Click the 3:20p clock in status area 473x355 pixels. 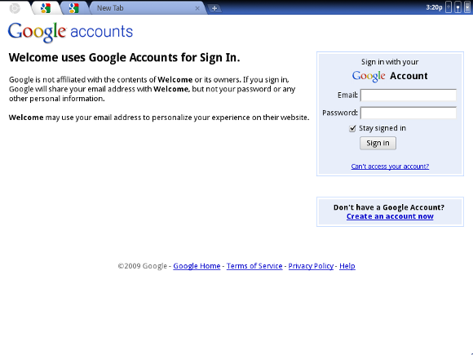point(434,7)
